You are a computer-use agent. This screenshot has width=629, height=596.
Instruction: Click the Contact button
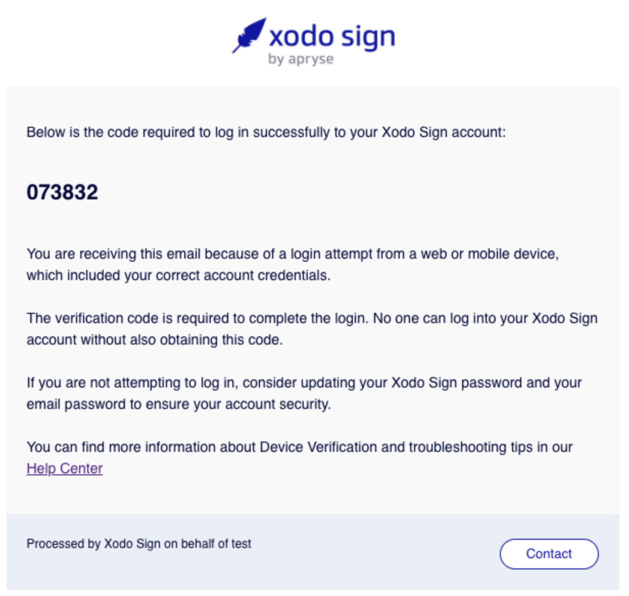tap(549, 554)
